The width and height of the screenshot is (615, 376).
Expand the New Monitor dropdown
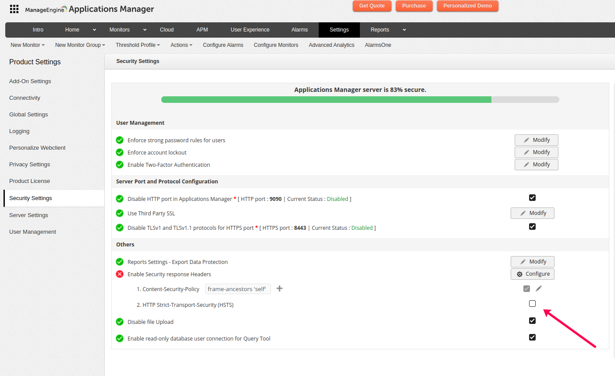point(28,45)
